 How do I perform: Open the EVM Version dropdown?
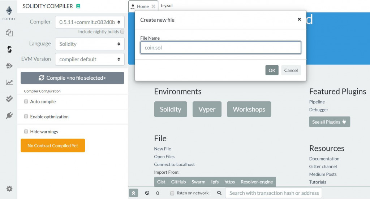tap(90, 59)
